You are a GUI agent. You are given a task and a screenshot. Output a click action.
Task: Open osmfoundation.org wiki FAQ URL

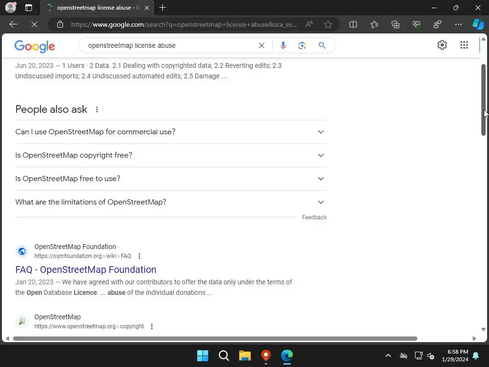83,256
